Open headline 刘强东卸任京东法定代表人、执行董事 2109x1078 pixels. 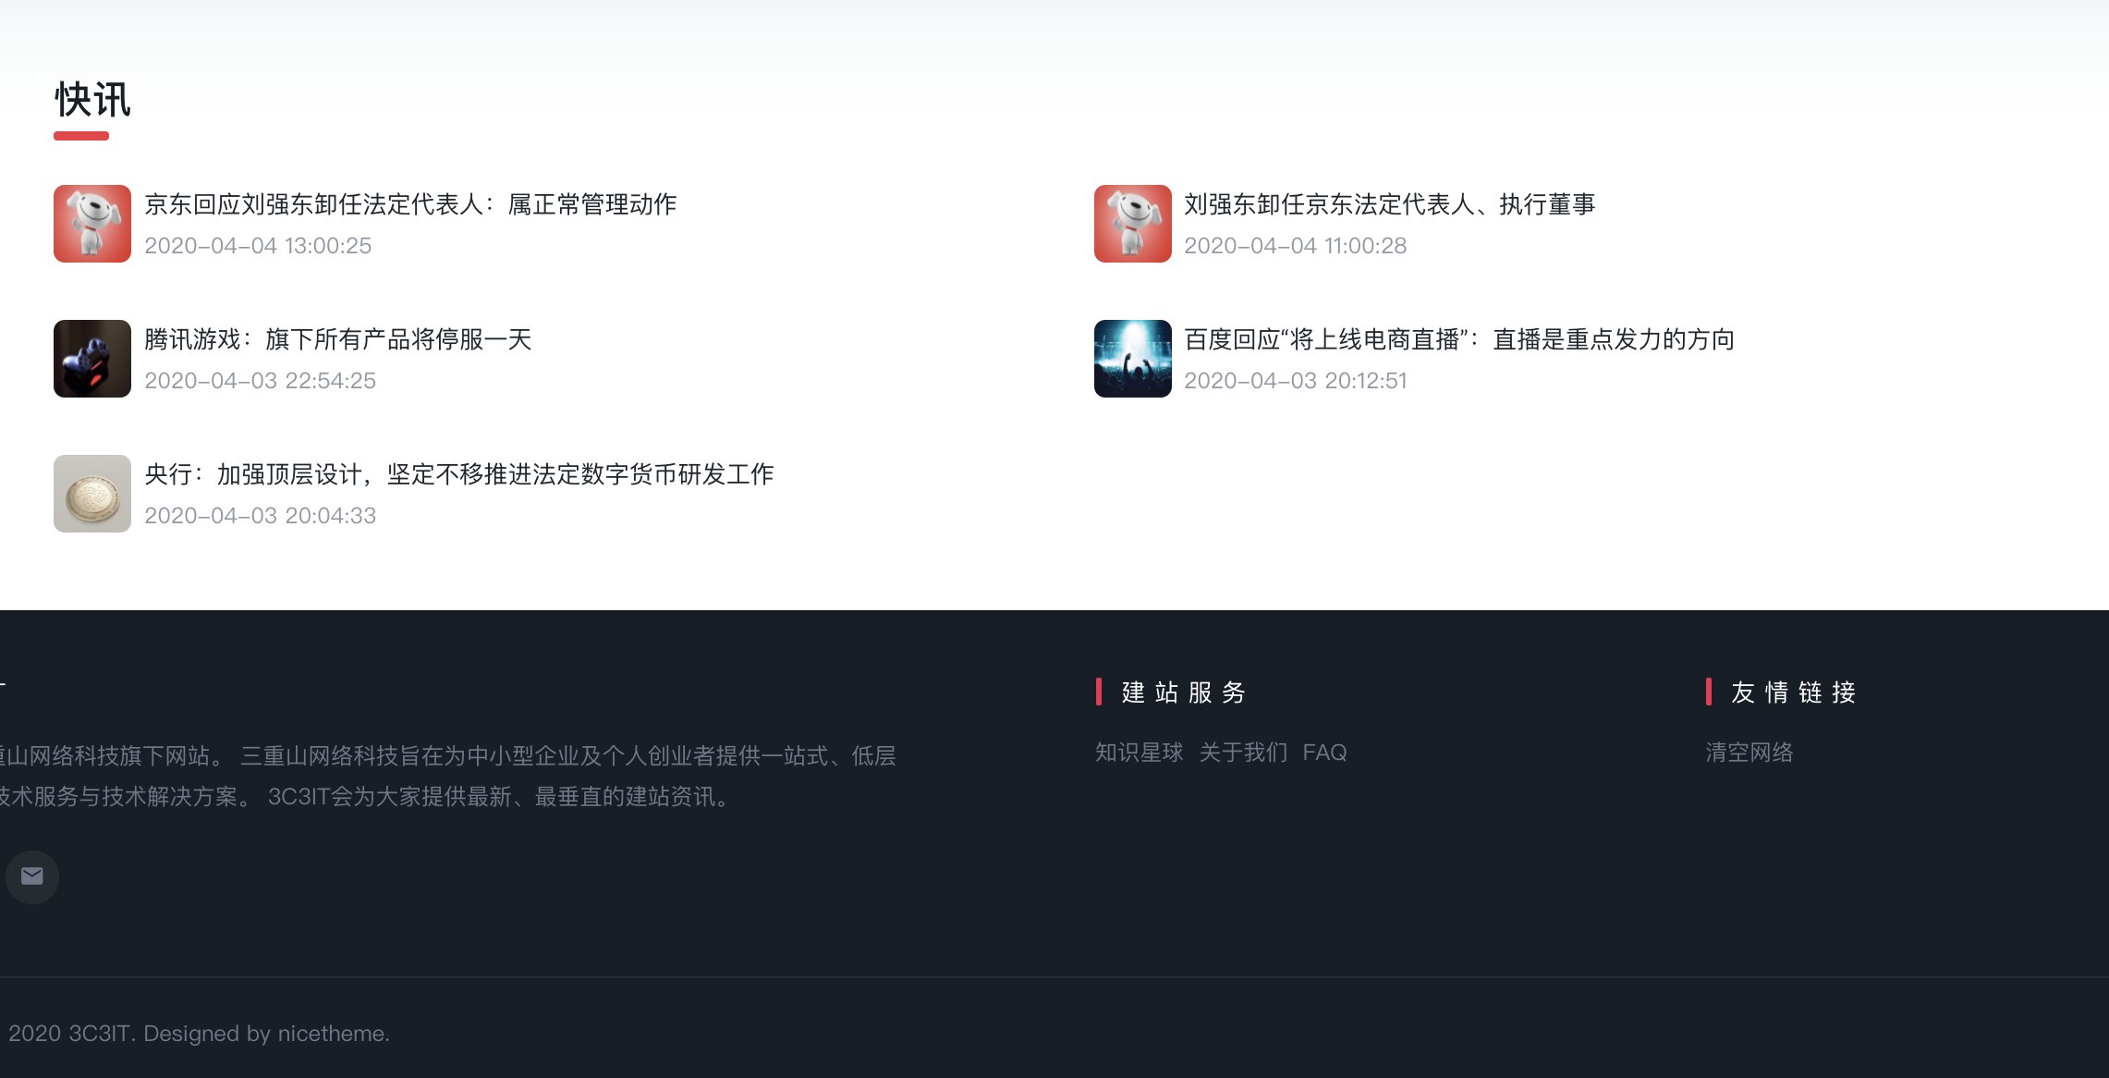click(x=1390, y=204)
